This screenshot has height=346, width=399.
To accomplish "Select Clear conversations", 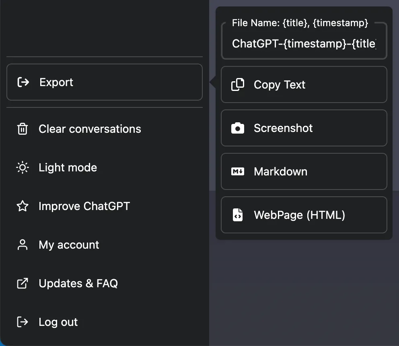I will [x=90, y=129].
